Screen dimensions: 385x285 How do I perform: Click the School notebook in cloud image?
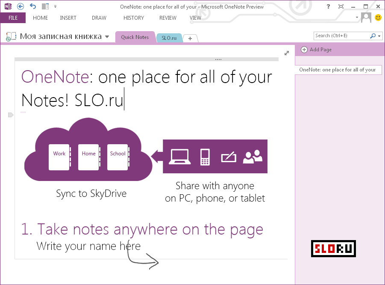coord(118,157)
